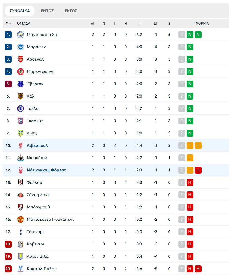Click the Manchester City club crest
The image size is (233, 275).
tap(21, 35)
